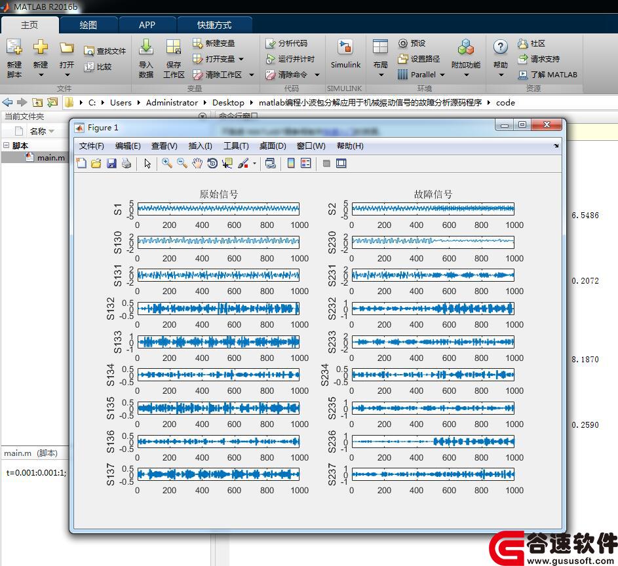The image size is (618, 566).
Task: Expand Clear Workspace (清除工作区) dropdown
Action: pyautogui.click(x=252, y=75)
